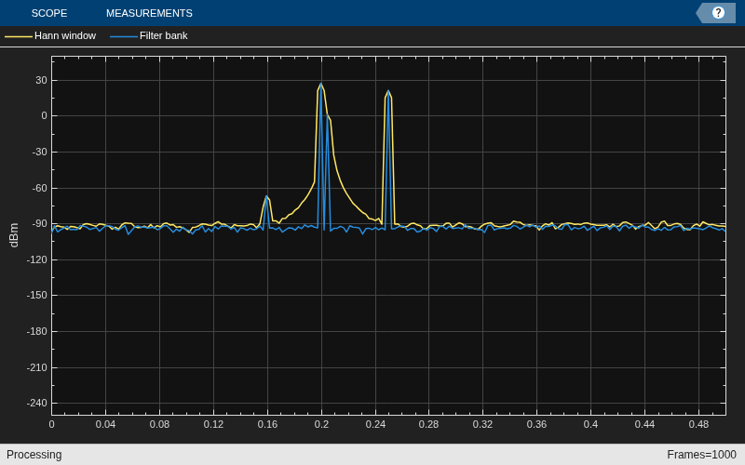The height and width of the screenshot is (465, 745).
Task: Click the blue Filter bank line swatch
Action: pyautogui.click(x=124, y=36)
